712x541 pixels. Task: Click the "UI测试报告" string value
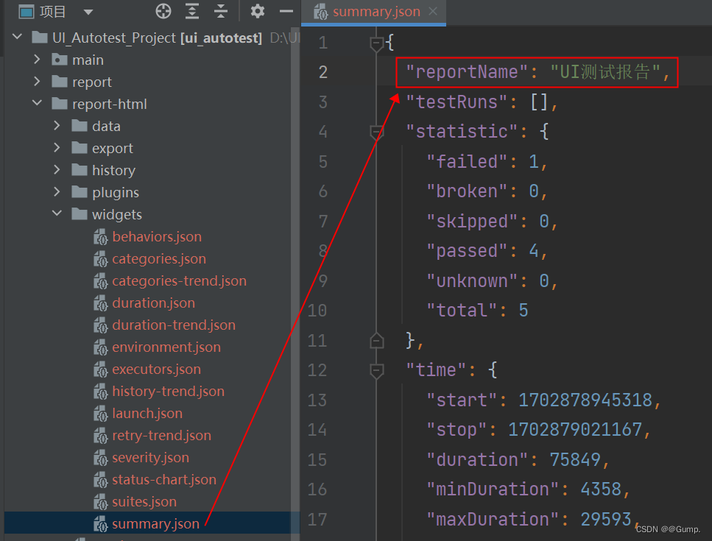605,72
